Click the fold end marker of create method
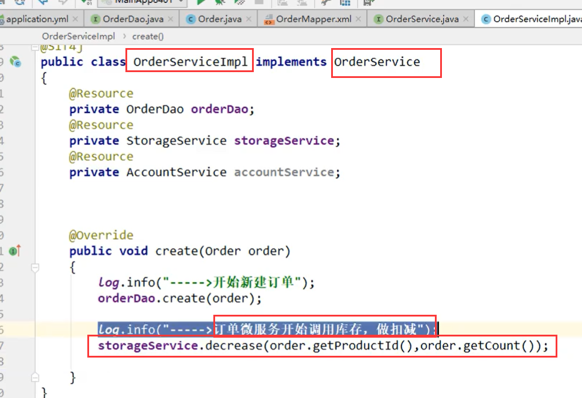Viewport: 582px width, 398px height. (35, 377)
